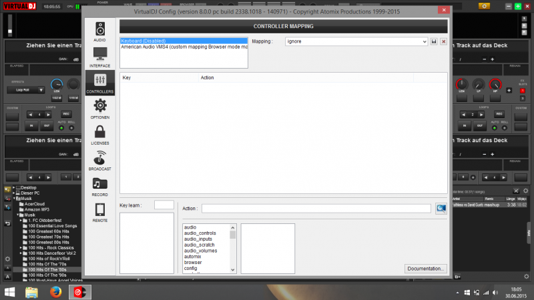534x300 pixels.
Task: Select config action category
Action: [x=190, y=269]
